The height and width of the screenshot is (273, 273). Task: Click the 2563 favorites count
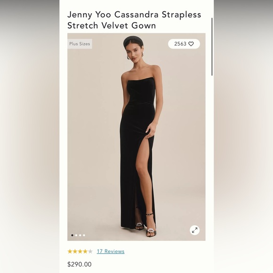[x=180, y=44]
